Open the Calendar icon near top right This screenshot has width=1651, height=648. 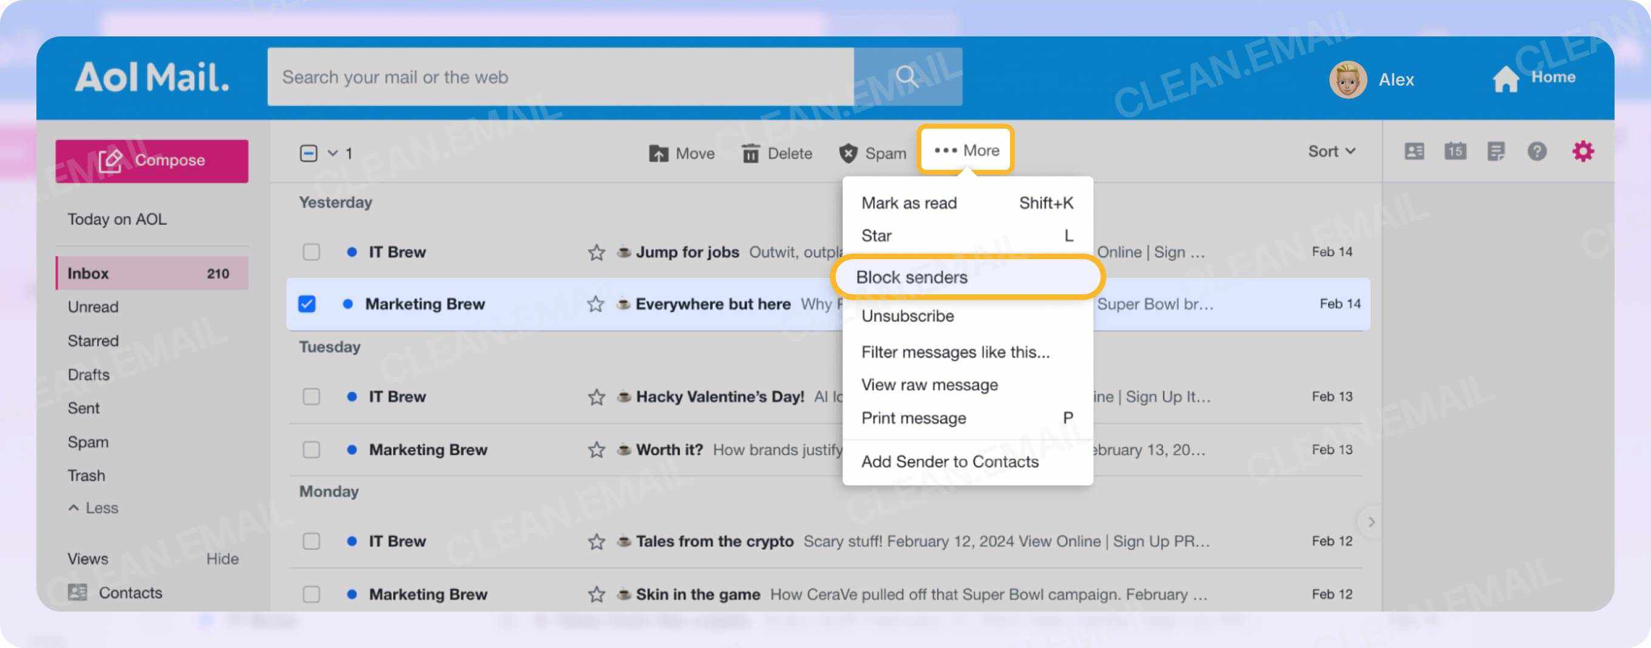[x=1456, y=151]
